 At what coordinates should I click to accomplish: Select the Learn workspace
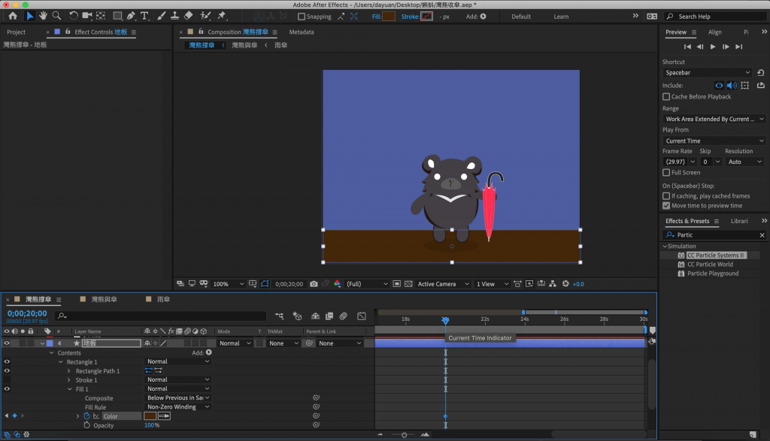tap(561, 17)
